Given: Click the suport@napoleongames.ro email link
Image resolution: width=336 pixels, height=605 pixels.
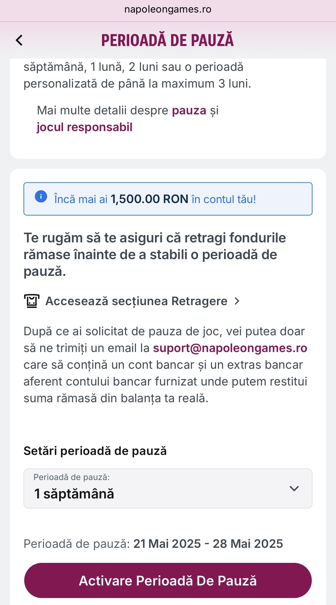Looking at the screenshot, I should tap(230, 348).
